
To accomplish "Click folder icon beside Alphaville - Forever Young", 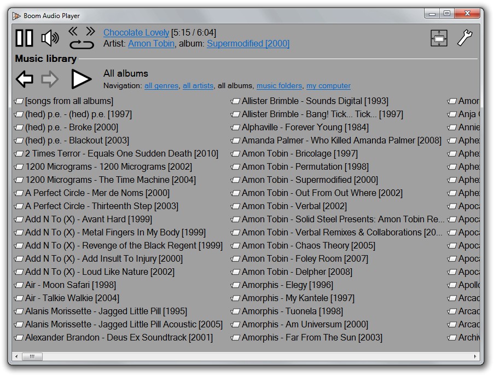I will (x=235, y=128).
